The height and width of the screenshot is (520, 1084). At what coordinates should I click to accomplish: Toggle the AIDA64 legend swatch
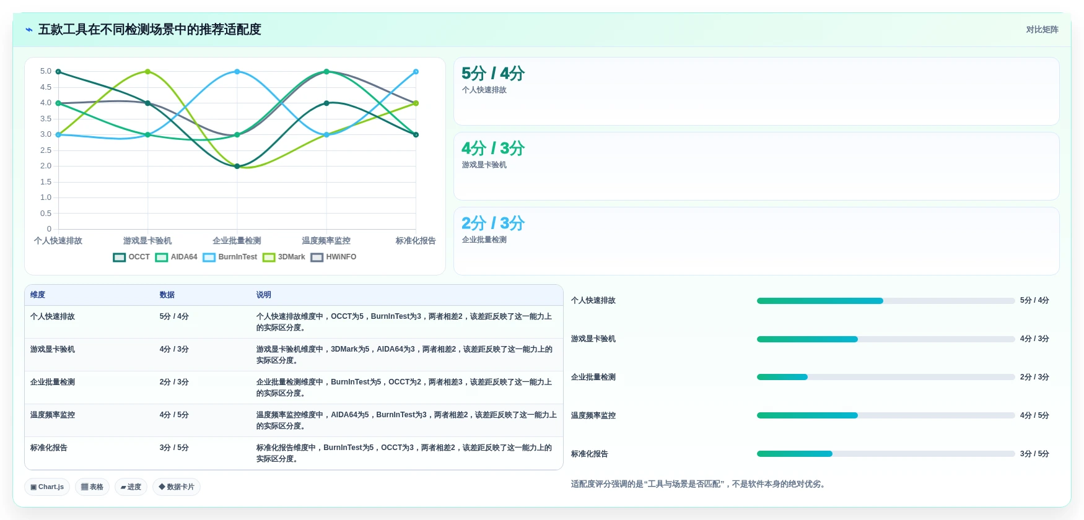(162, 258)
